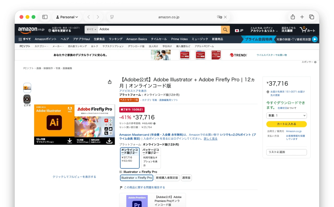Open アドビのストアを表示 link
This screenshot has height=207, width=334.
[x=133, y=91]
